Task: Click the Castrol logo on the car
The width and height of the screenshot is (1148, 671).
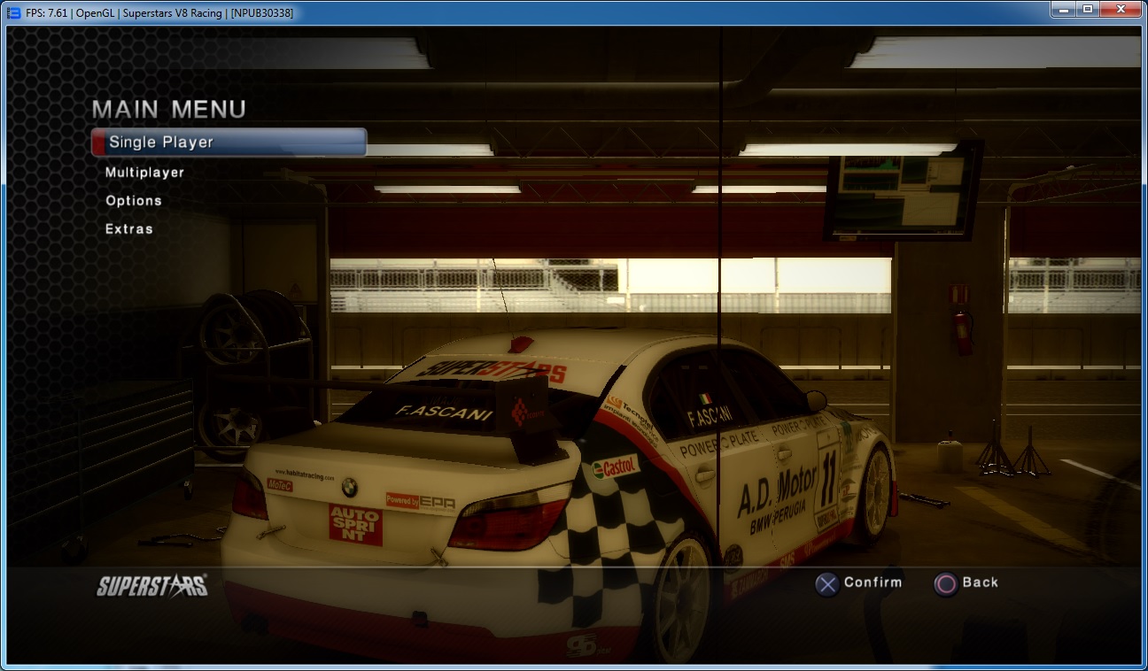Action: coord(615,467)
